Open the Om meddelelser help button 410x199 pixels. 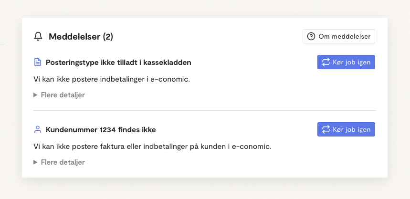[x=339, y=37]
